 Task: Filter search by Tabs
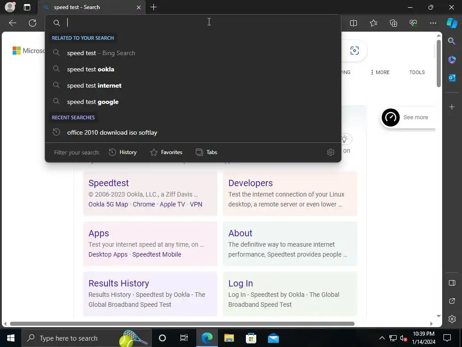[206, 152]
